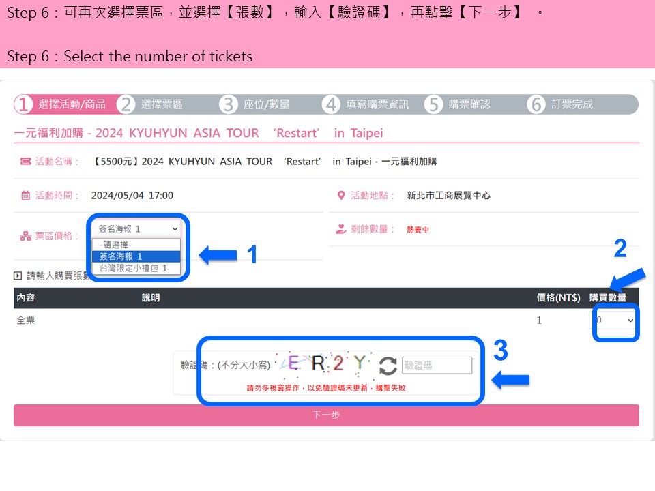Click the hand-heart icon beside 剩餘數量
This screenshot has width=655, height=491.
pos(341,229)
